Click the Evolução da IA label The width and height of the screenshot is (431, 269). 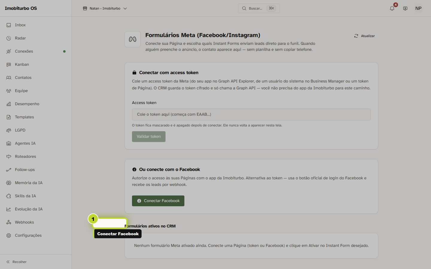29,209
